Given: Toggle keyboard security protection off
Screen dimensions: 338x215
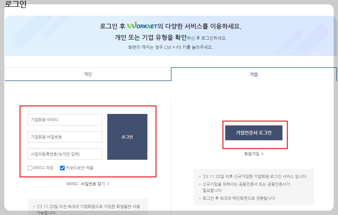Looking at the screenshot, I should pyautogui.click(x=62, y=168).
